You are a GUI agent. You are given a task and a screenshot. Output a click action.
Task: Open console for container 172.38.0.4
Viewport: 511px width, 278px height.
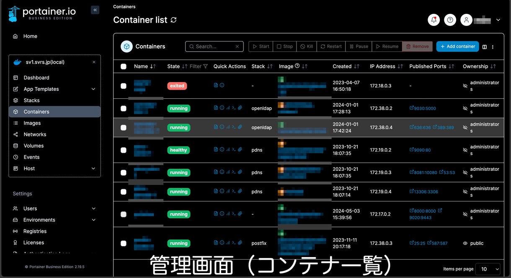234,127
